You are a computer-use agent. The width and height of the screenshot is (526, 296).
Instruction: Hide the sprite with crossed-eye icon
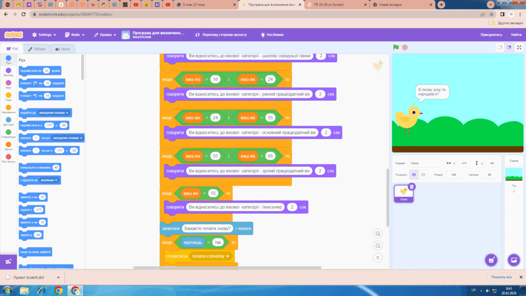423,175
